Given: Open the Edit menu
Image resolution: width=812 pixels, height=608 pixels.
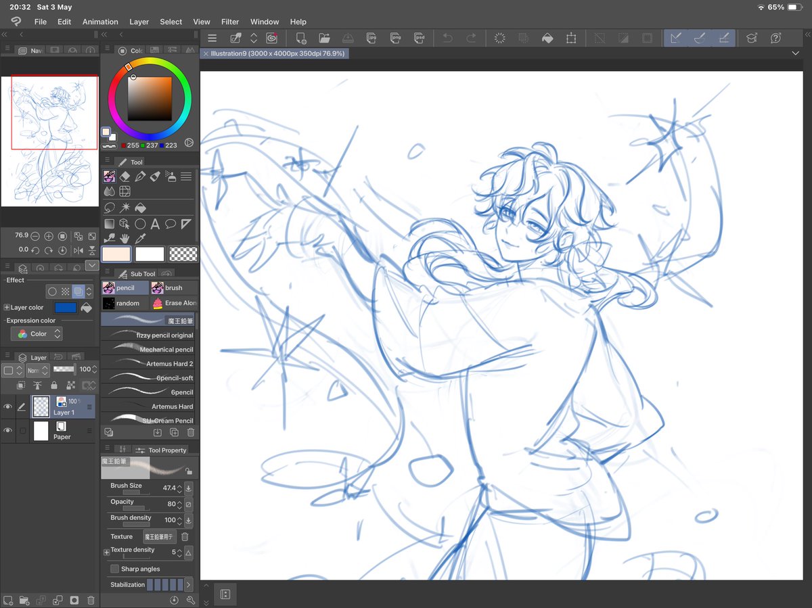Looking at the screenshot, I should [x=64, y=22].
